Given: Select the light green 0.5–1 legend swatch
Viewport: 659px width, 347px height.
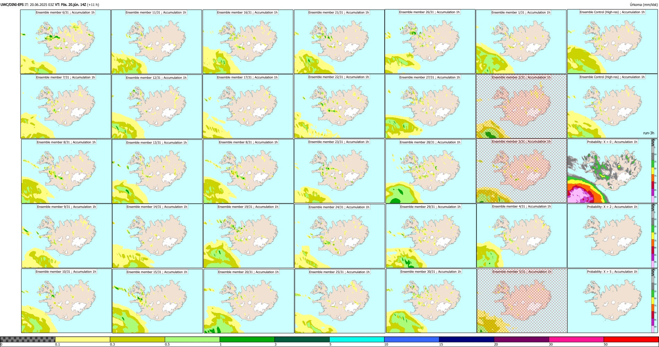Looking at the screenshot, I should click(x=192, y=339).
